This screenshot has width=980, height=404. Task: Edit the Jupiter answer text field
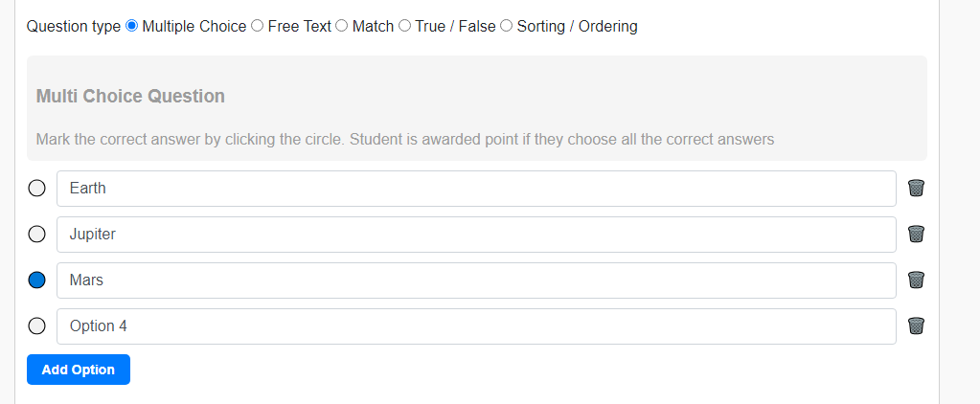pos(476,235)
